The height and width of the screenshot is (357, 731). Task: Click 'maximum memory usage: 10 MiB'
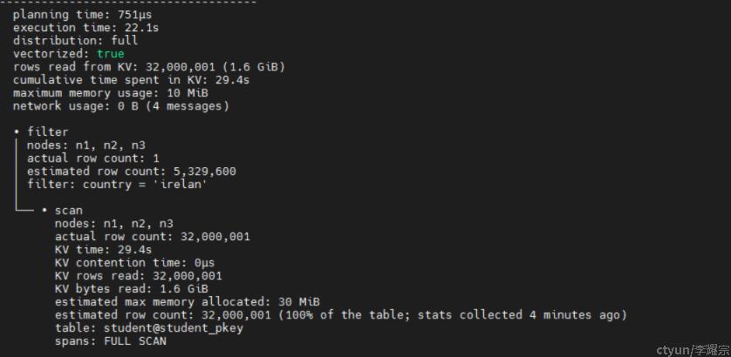pyautogui.click(x=111, y=92)
